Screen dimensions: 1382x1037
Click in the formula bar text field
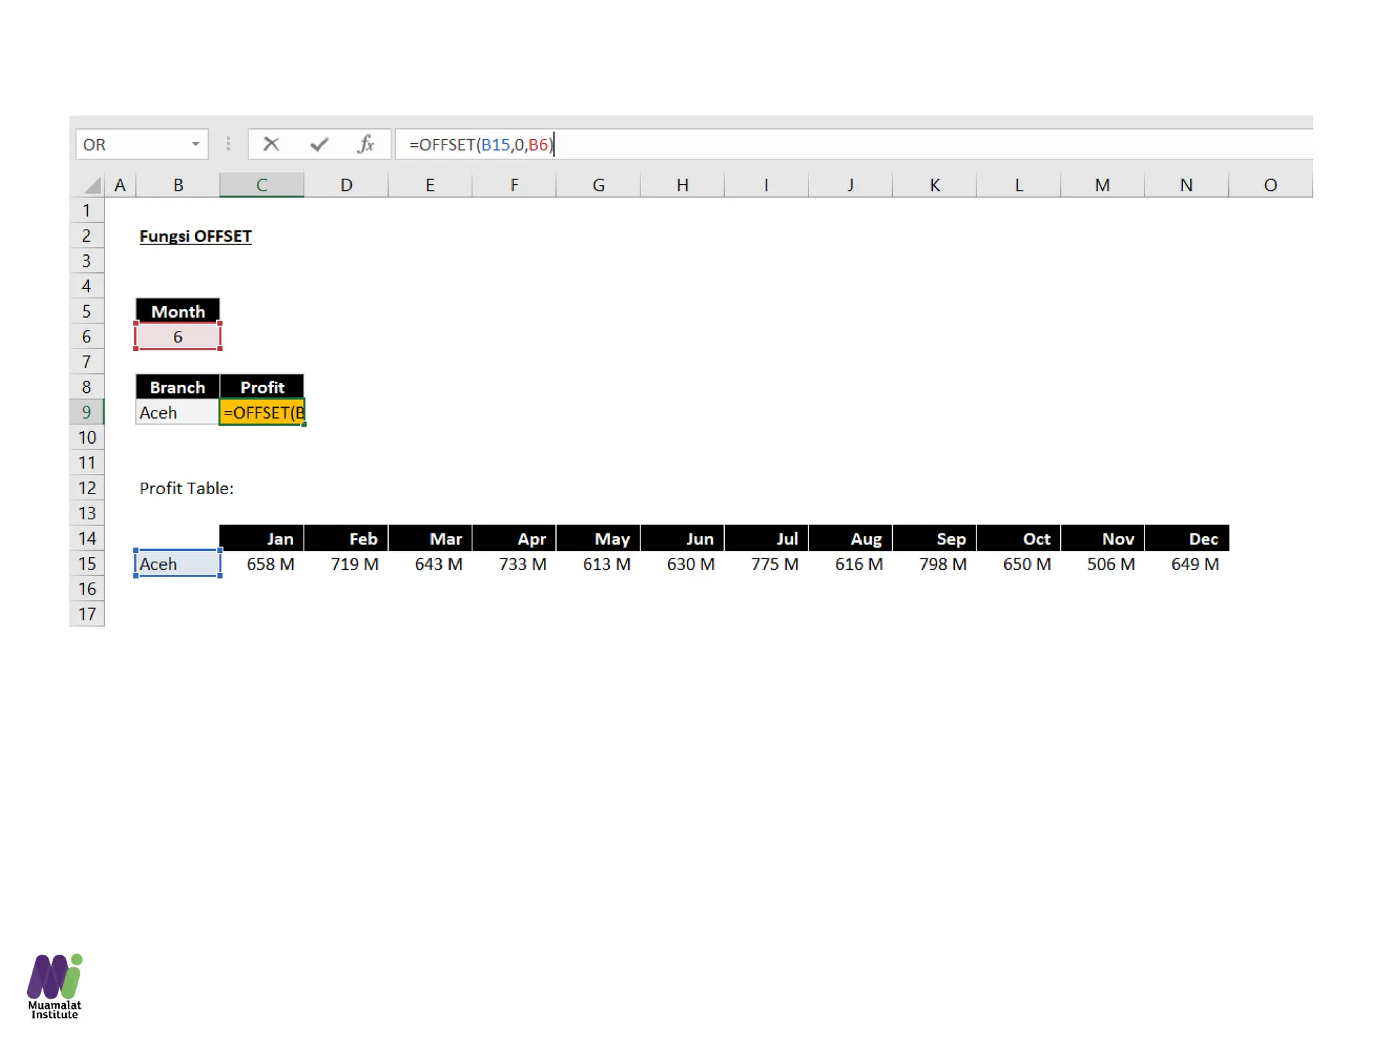tap(810, 144)
